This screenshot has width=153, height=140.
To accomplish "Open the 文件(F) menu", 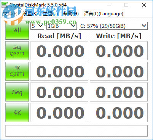I will click(10, 14).
